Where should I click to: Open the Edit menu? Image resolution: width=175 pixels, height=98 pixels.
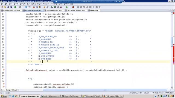pyautogui.click(x=6, y=4)
